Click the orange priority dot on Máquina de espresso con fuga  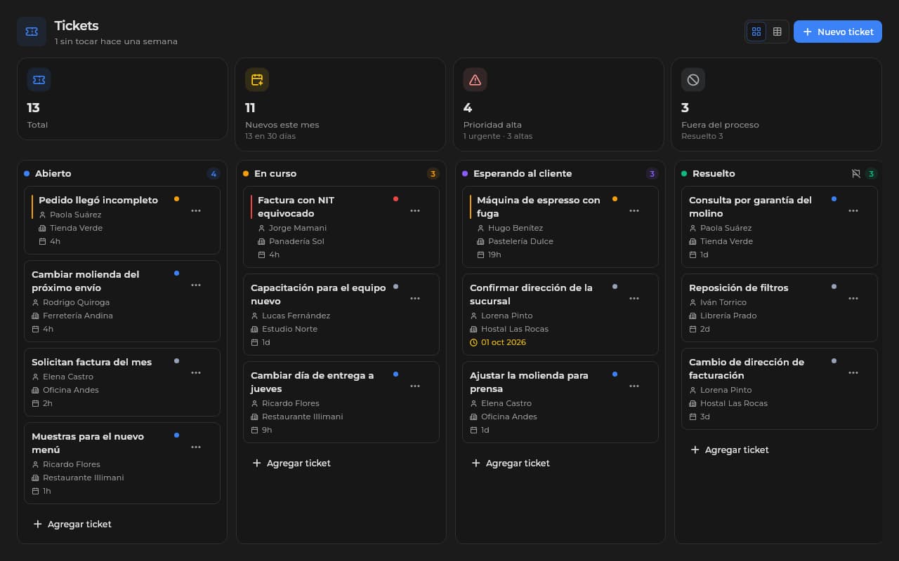615,199
